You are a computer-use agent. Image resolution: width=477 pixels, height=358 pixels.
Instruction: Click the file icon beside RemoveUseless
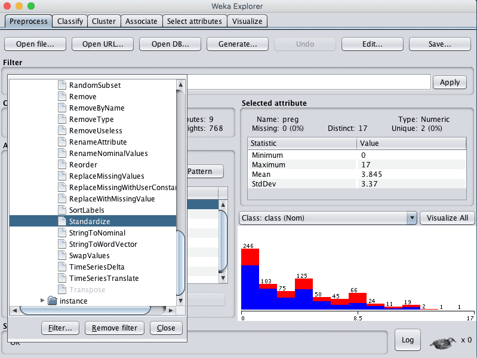(62, 131)
